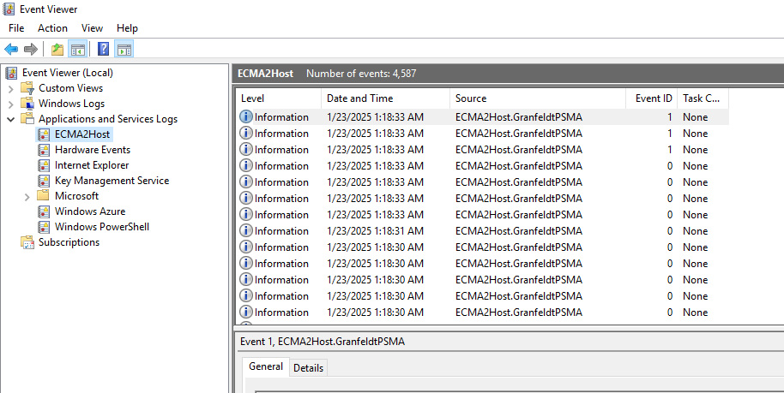
Task: Sort events by Event ID column
Action: (x=654, y=98)
